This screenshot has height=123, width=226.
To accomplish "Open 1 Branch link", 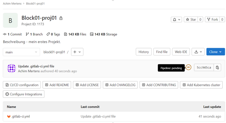I will click(x=34, y=34).
